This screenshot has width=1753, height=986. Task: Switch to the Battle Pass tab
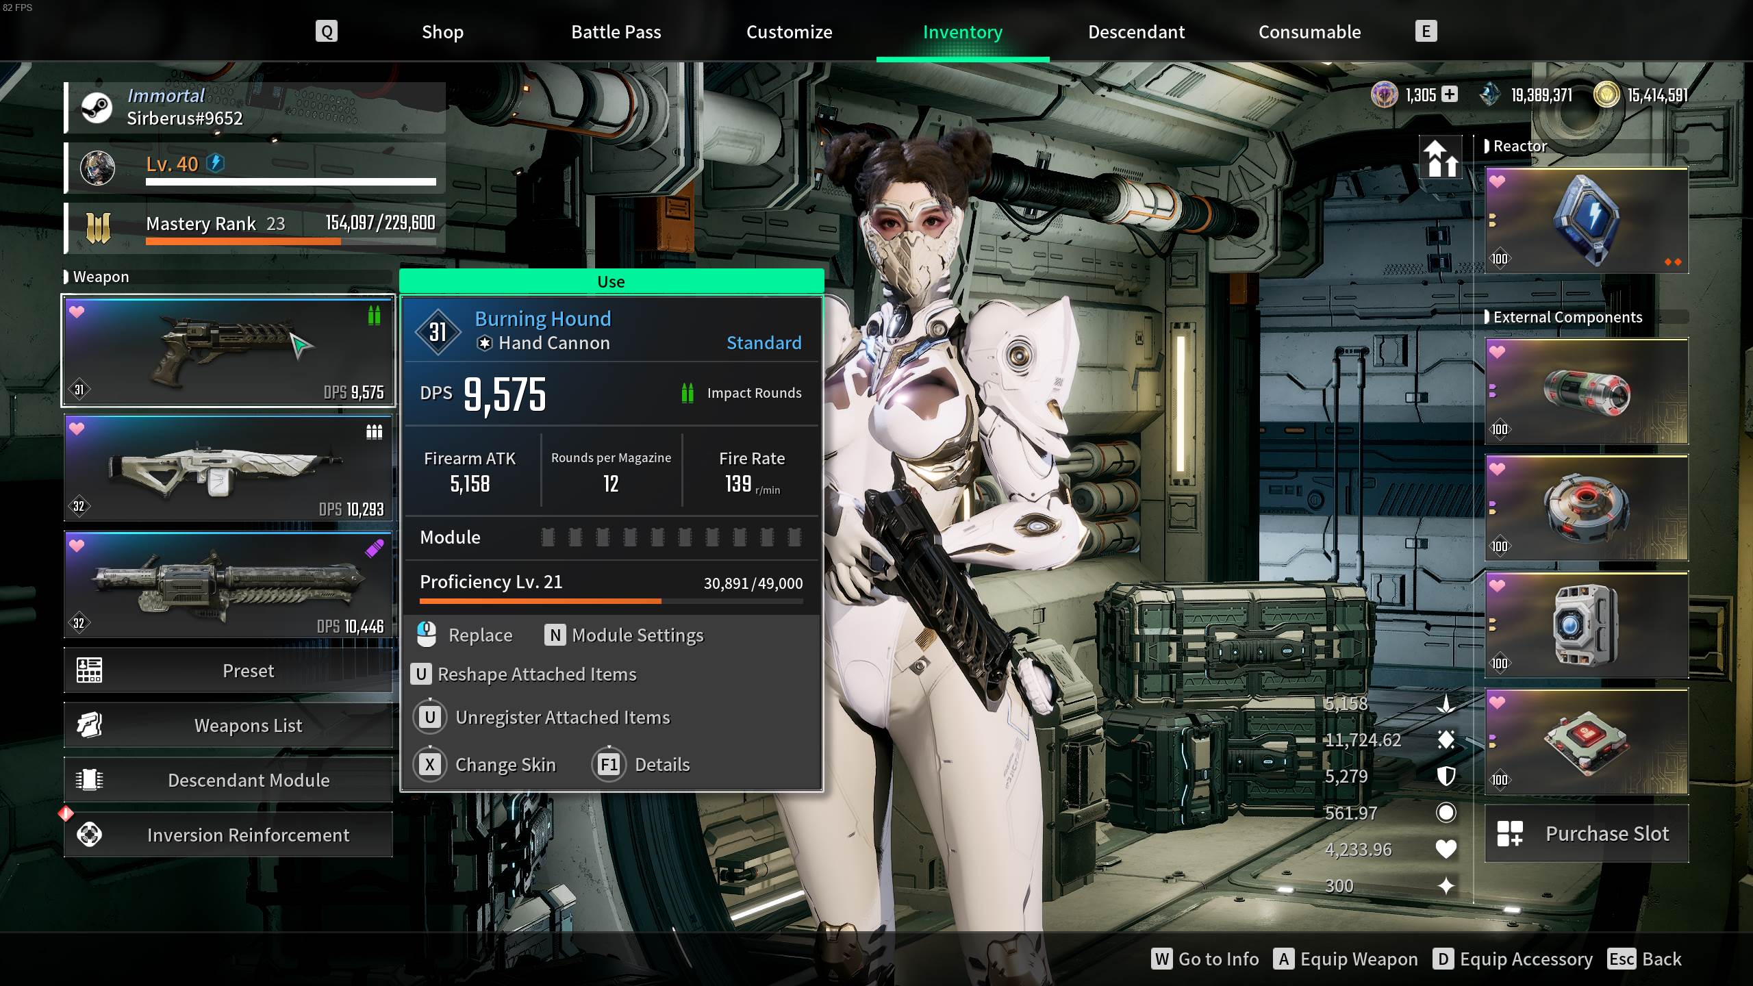tap(616, 31)
